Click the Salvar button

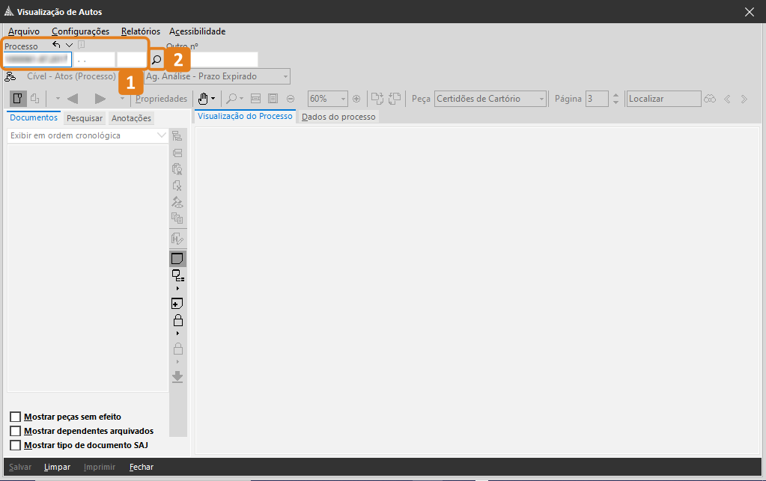tap(20, 467)
